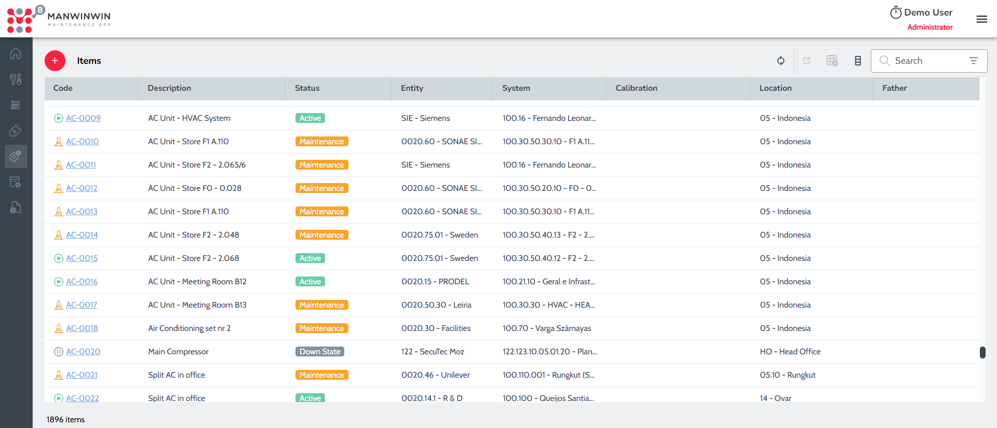This screenshot has width=997, height=428.
Task: Sort by the Calibration column header
Action: point(678,88)
